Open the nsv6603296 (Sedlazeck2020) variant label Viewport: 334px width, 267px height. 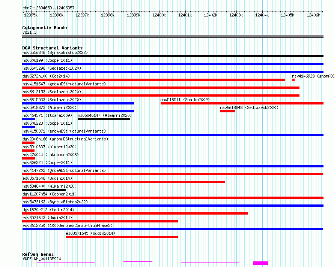pyautogui.click(x=52, y=68)
